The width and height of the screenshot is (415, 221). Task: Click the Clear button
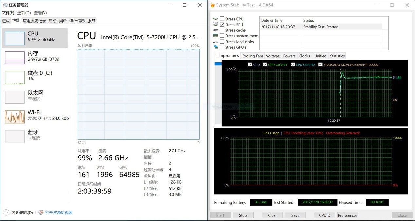pos(272,215)
